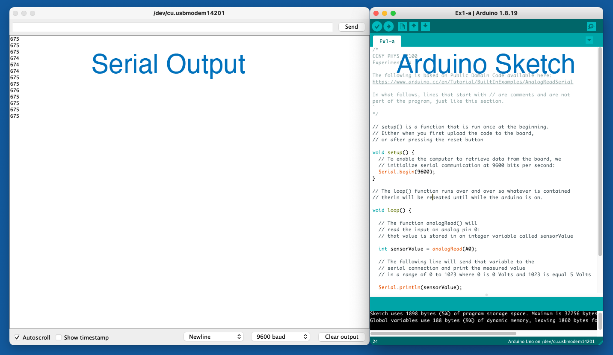This screenshot has height=355, width=613.
Task: Focus the serial monitor message input field
Action: 172,27
